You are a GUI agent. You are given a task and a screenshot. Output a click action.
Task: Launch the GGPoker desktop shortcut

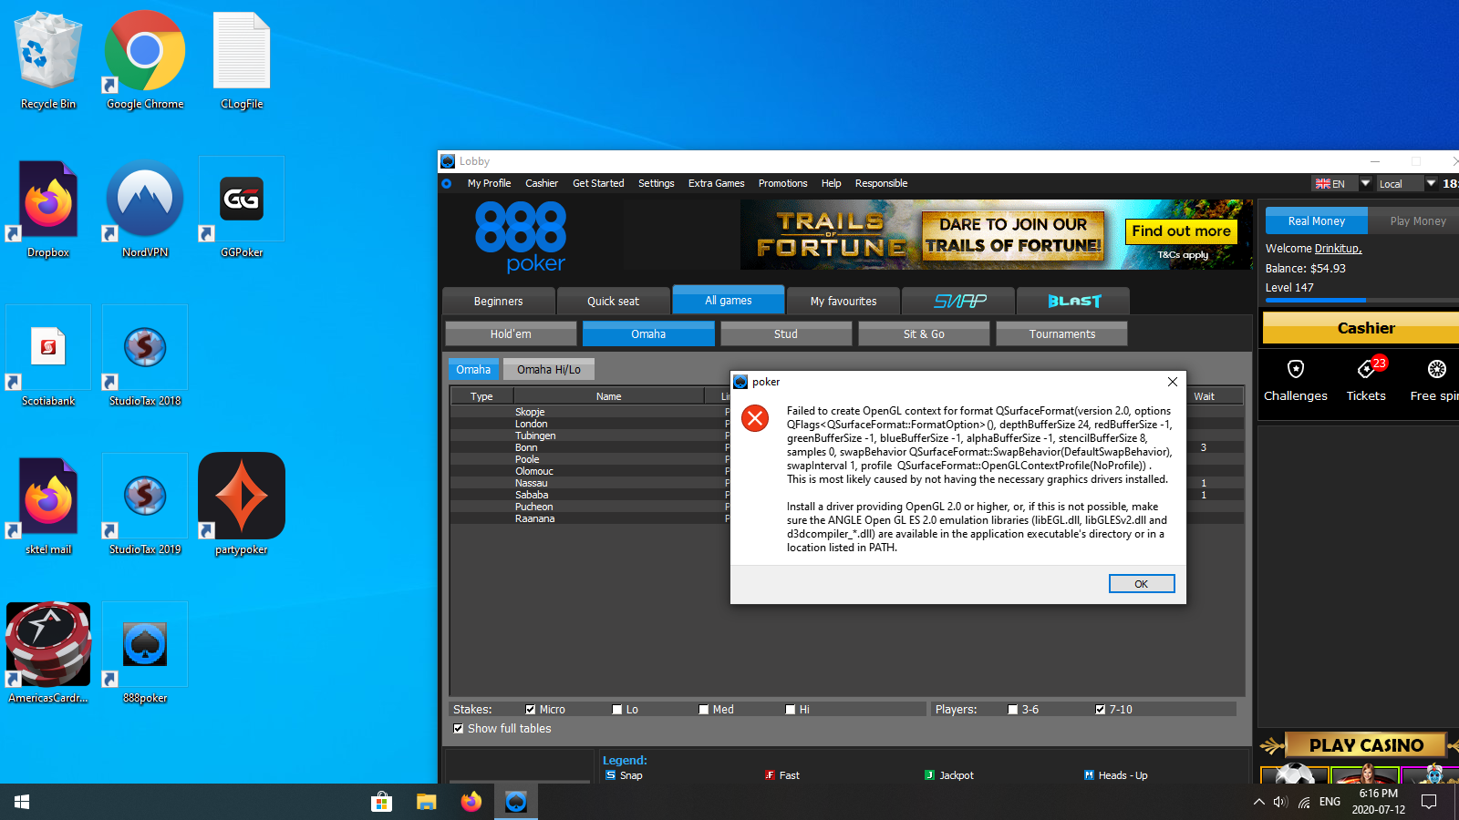click(242, 210)
